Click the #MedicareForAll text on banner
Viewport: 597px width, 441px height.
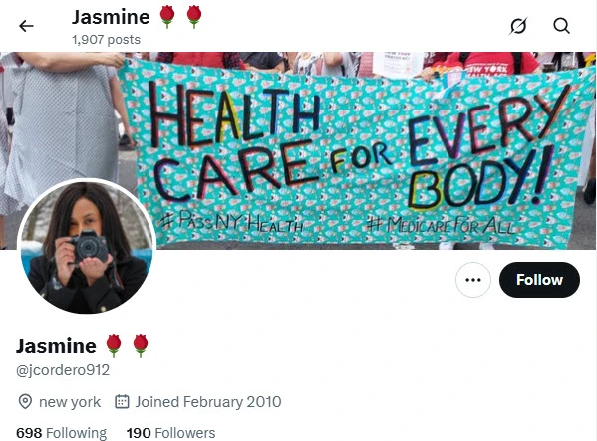[x=441, y=225]
